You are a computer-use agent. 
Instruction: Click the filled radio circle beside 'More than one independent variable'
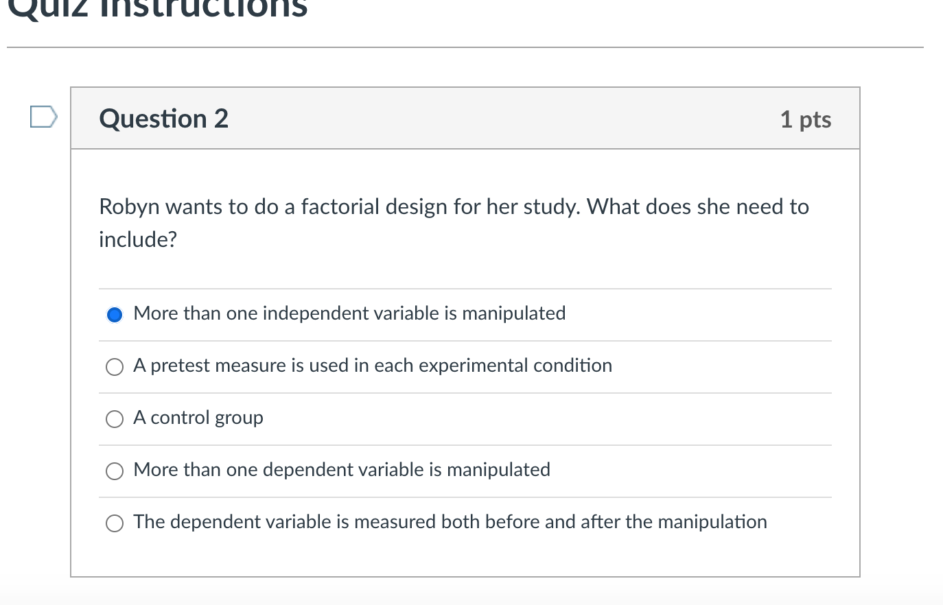tap(115, 315)
